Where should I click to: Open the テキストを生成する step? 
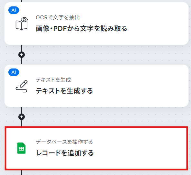click(x=64, y=91)
